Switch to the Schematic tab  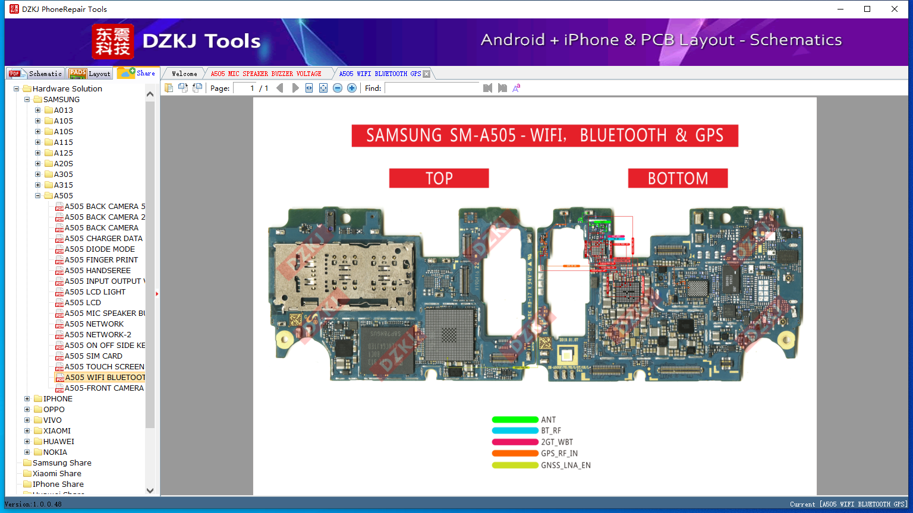pyautogui.click(x=35, y=74)
